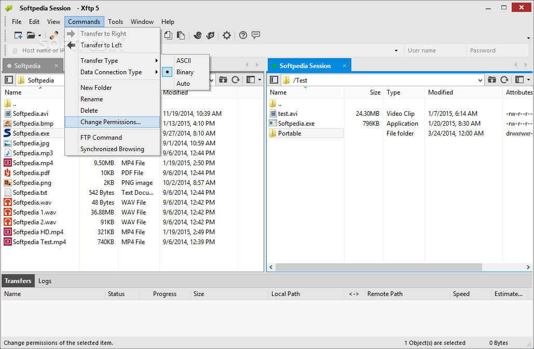Click the Copy icon in toolbar
Image resolution: width=534 pixels, height=349 pixels.
pyautogui.click(x=168, y=35)
